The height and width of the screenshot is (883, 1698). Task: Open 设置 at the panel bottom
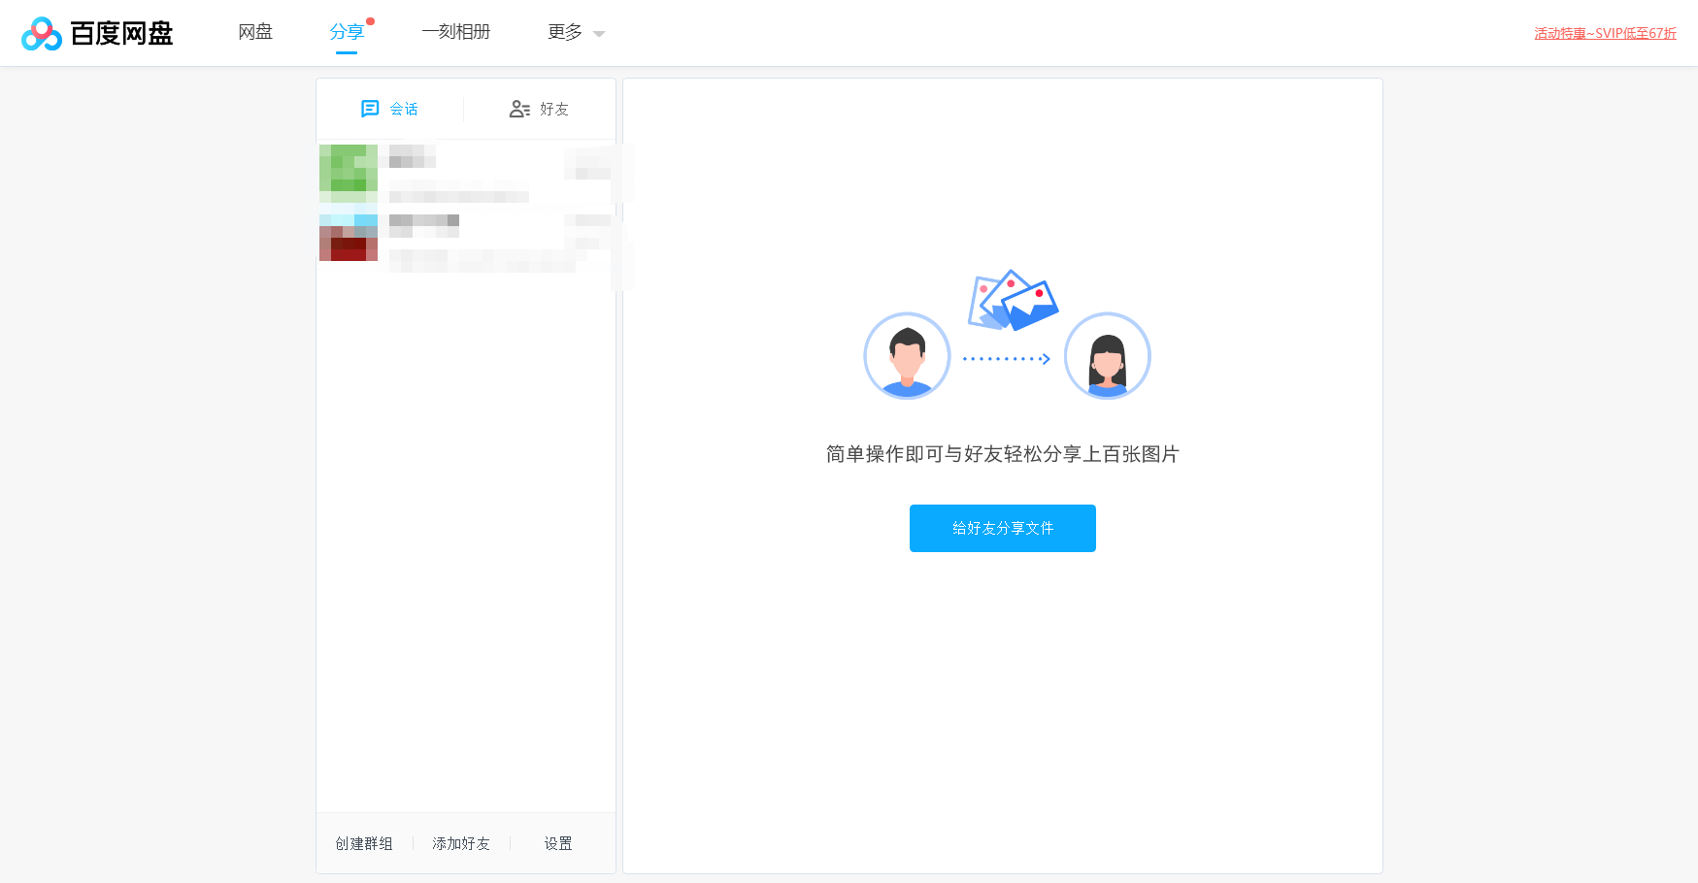click(558, 843)
